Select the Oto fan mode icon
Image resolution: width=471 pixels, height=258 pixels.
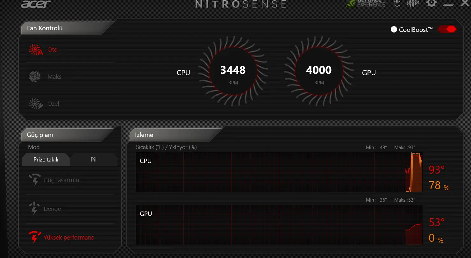point(36,50)
